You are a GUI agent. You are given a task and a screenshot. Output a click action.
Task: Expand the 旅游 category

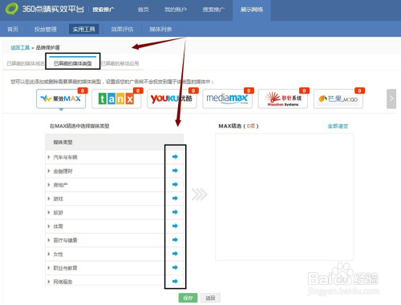49,213
